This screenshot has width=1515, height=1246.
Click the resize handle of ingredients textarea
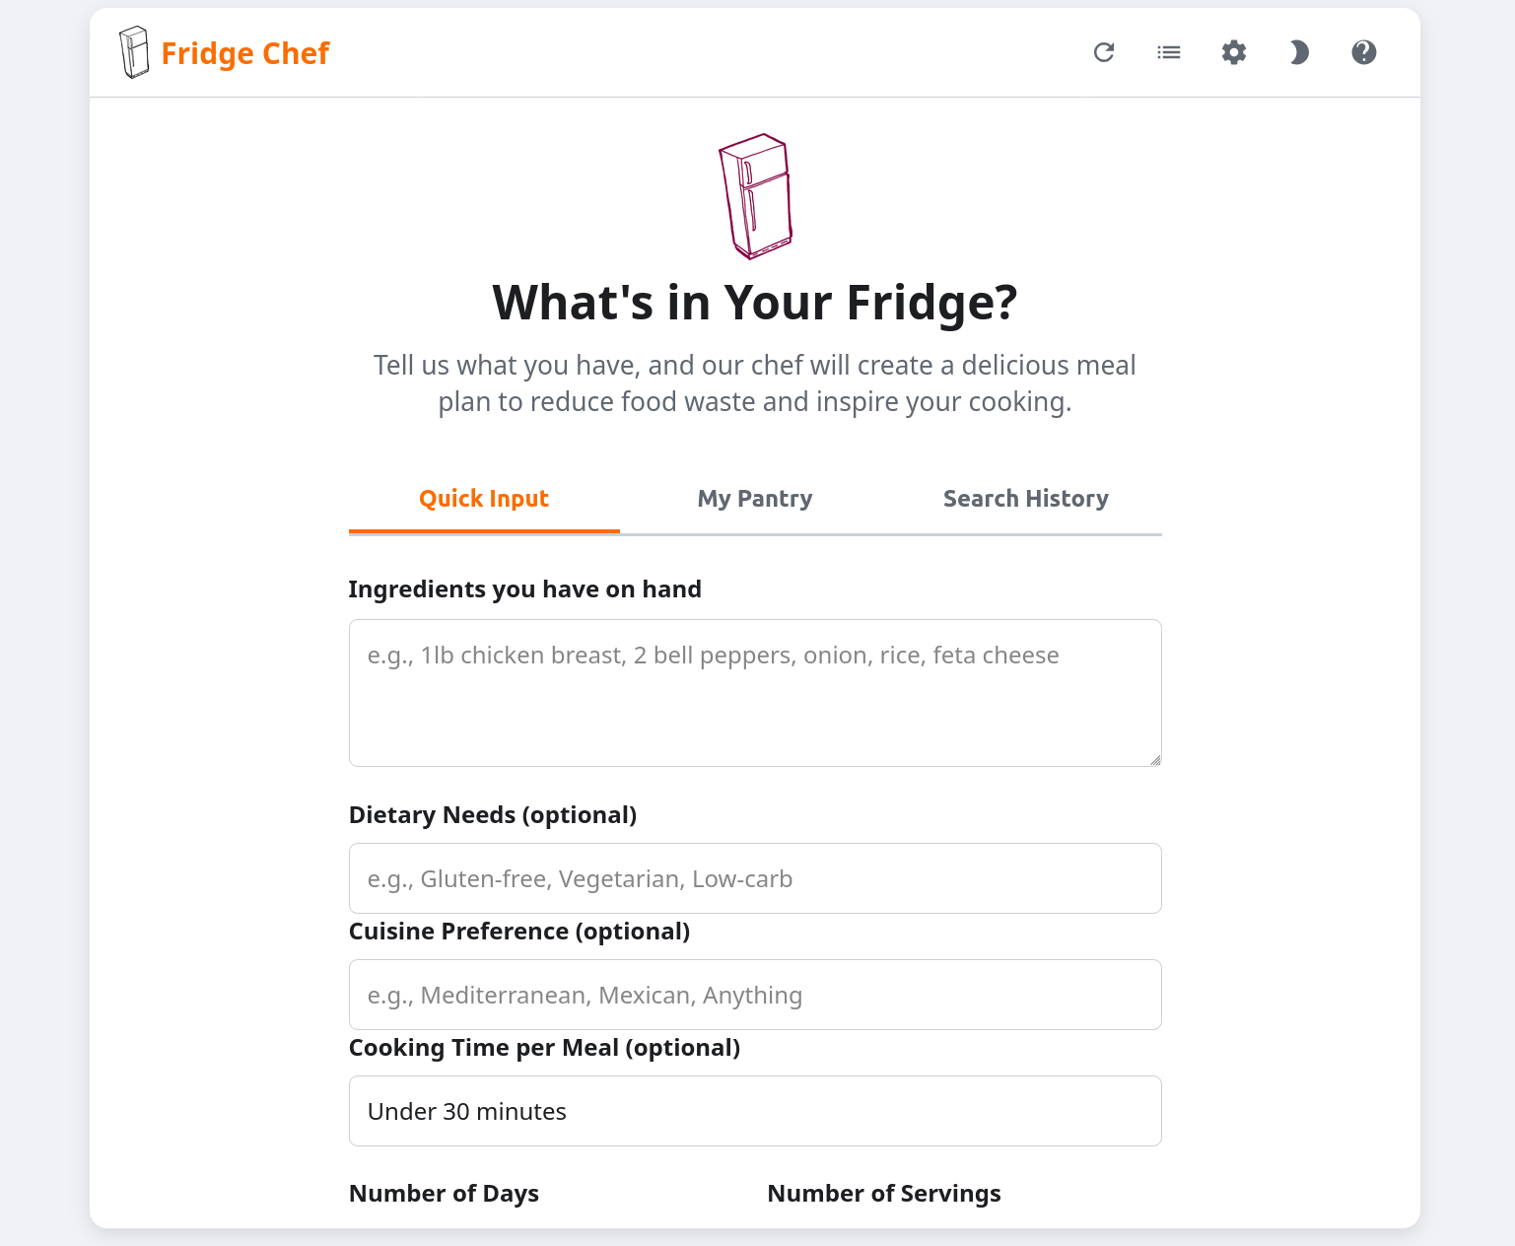click(1154, 759)
